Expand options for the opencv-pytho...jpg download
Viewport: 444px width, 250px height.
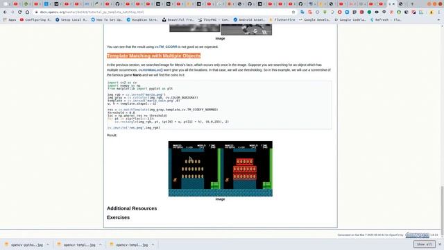48,244
